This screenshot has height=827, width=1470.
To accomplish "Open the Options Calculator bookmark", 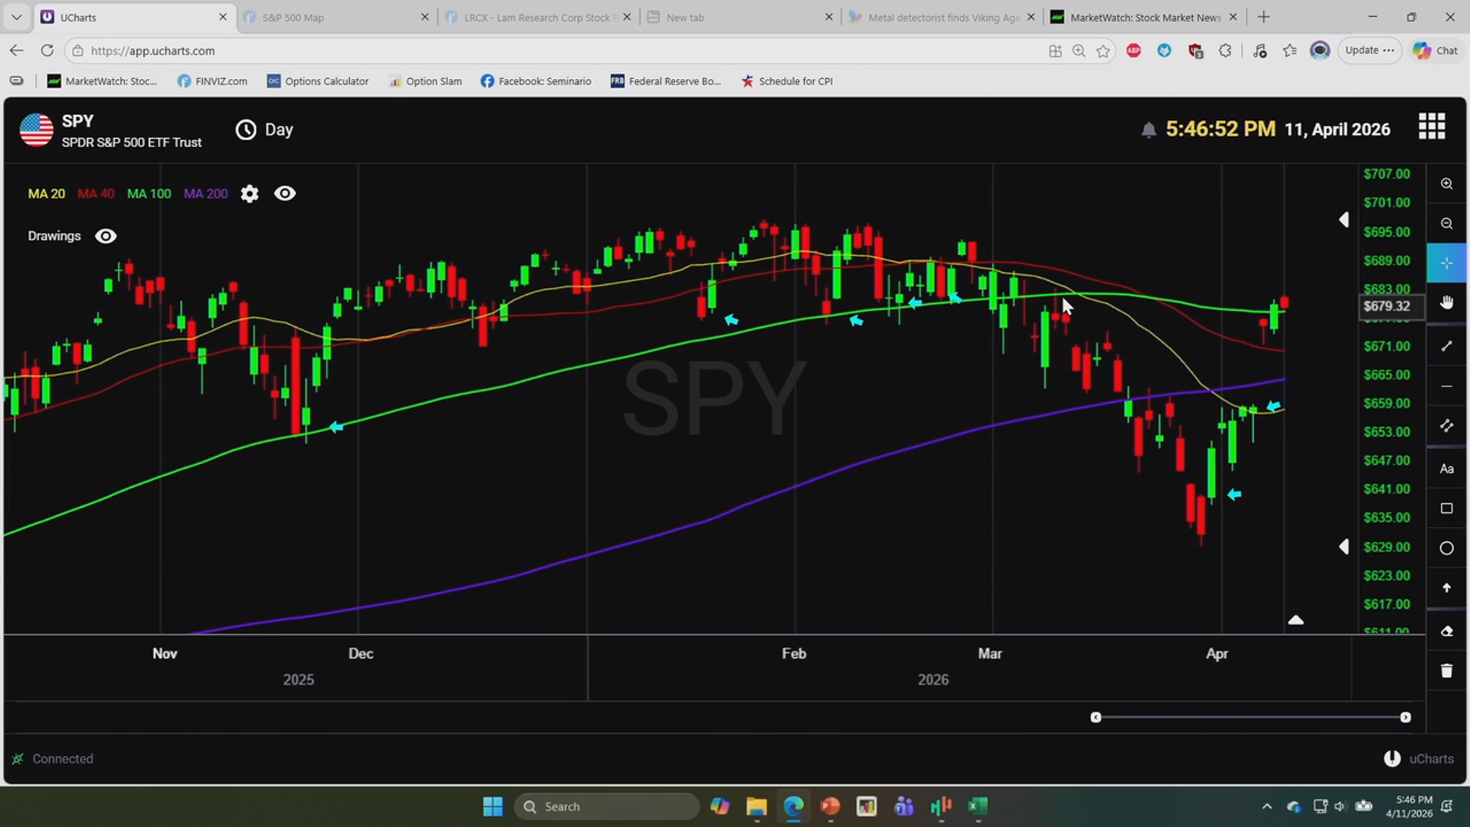I will (x=318, y=81).
